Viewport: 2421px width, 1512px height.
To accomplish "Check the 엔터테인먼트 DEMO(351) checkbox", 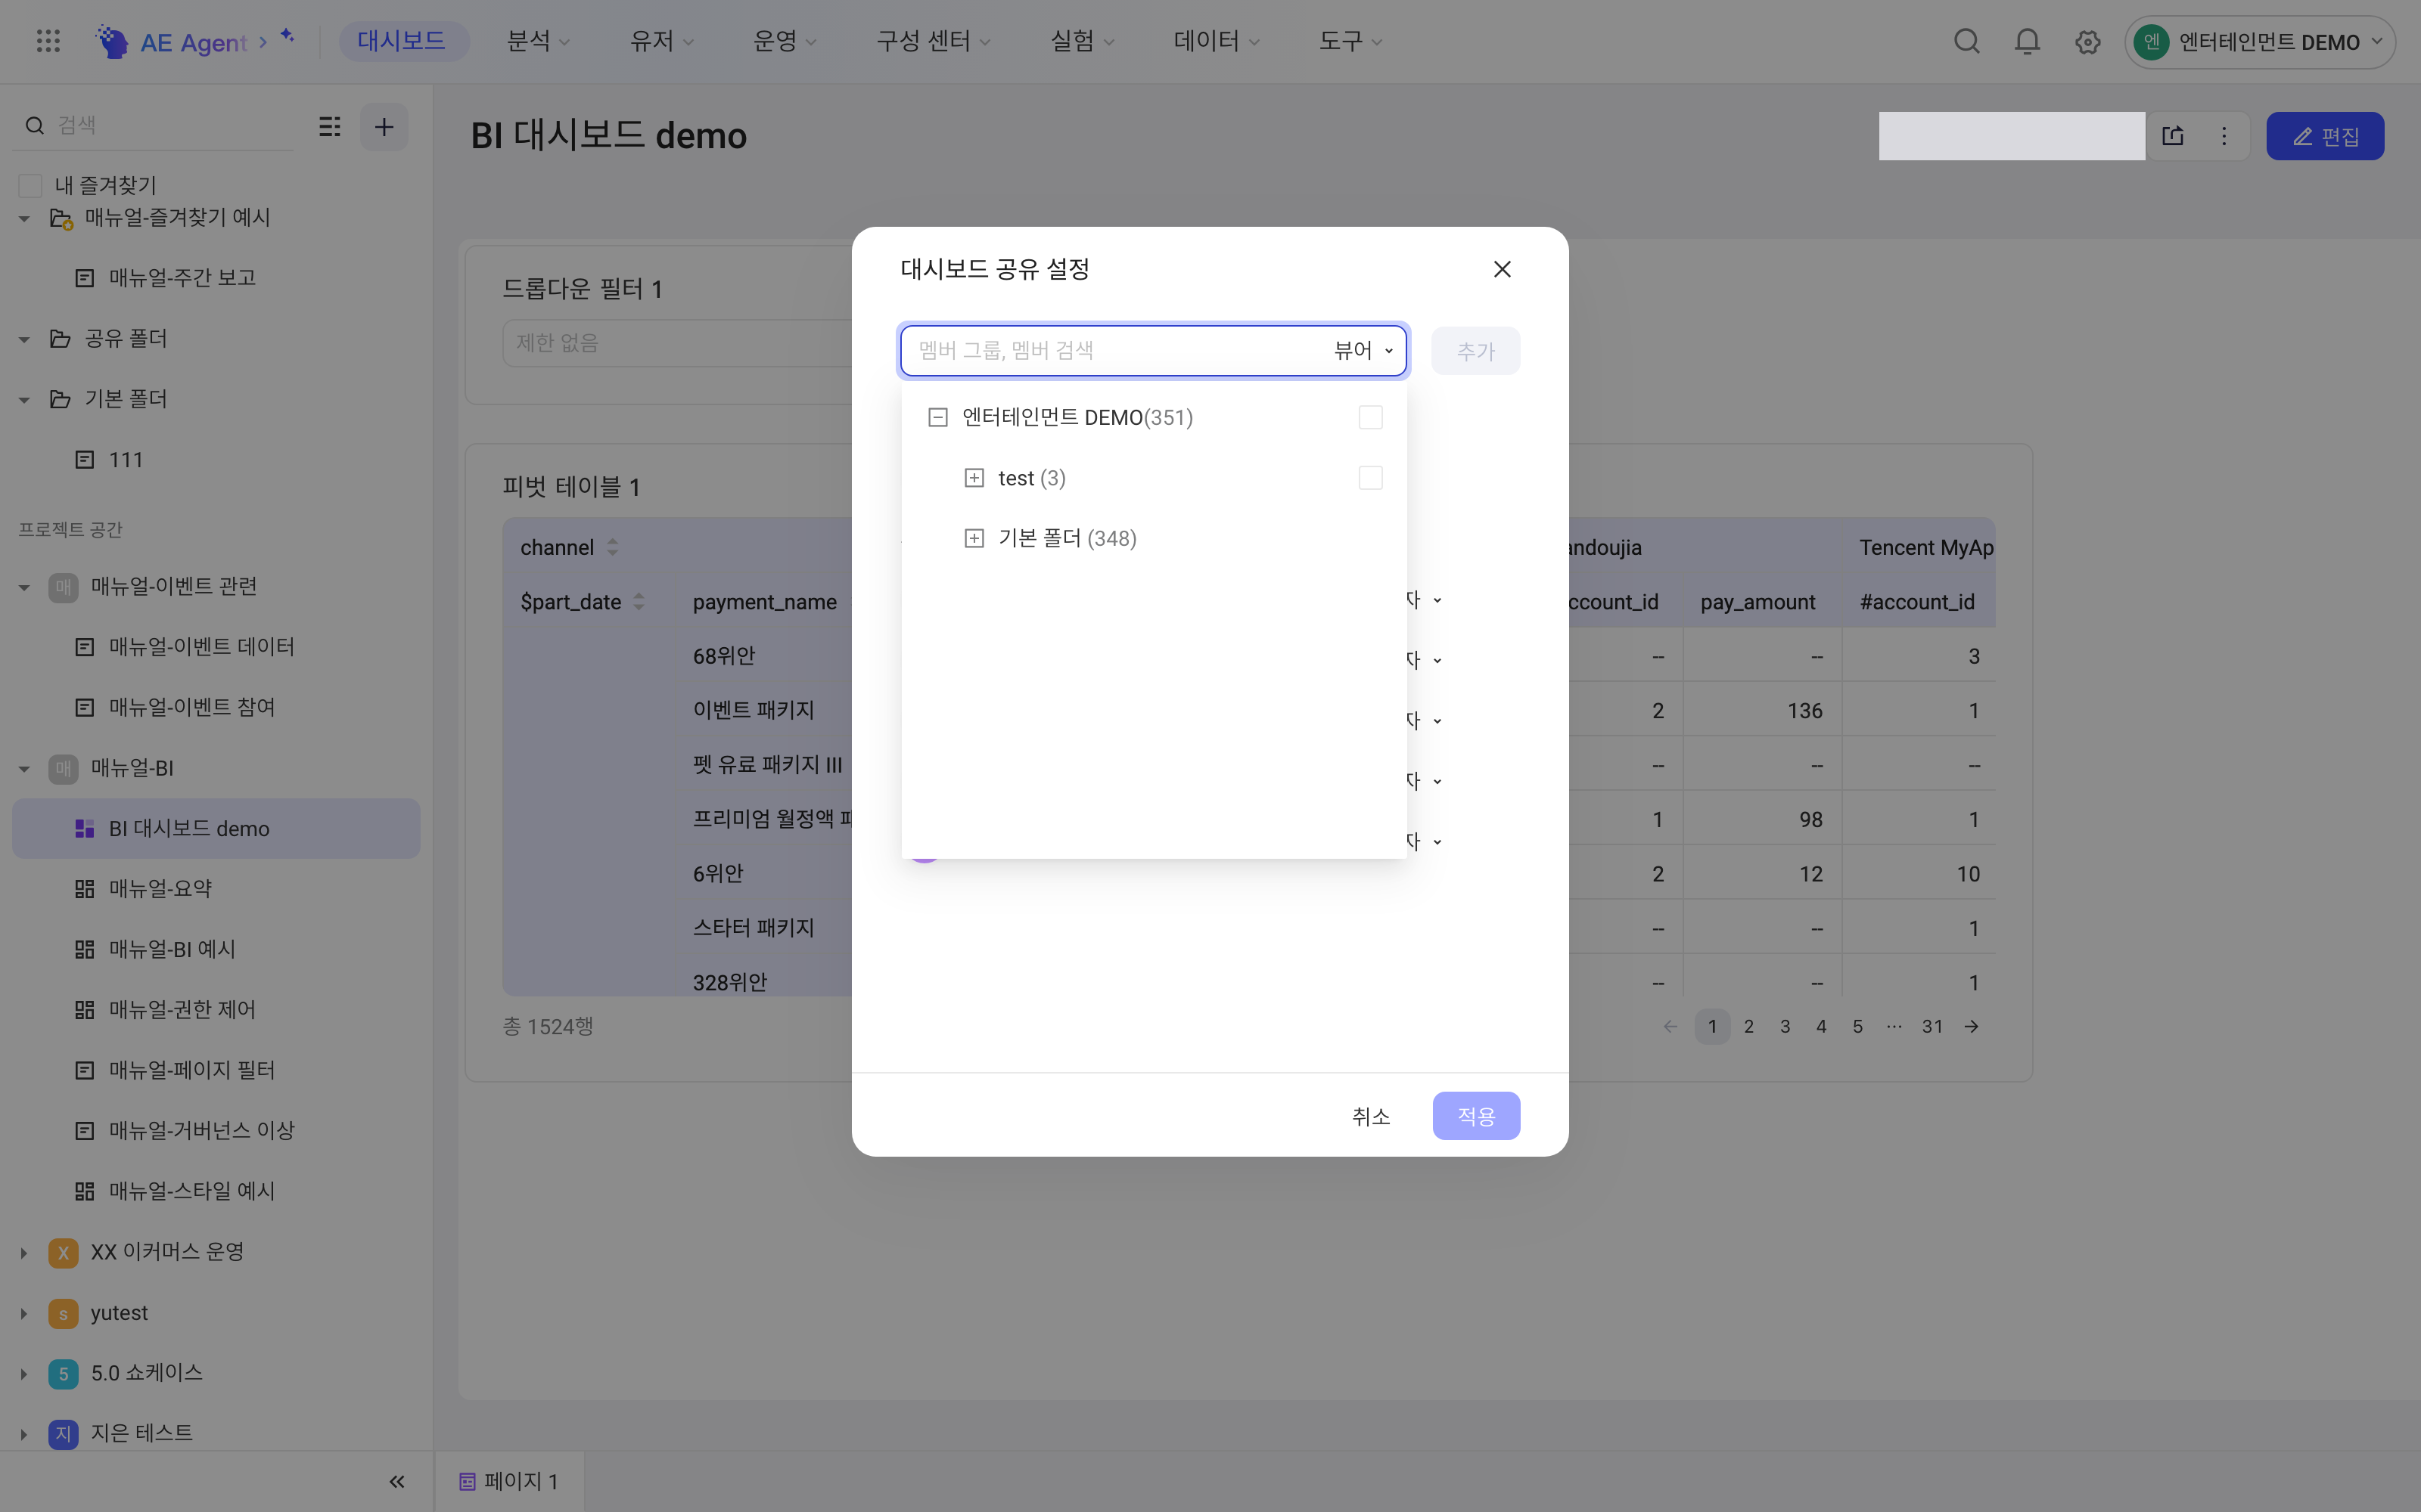I will (1371, 417).
